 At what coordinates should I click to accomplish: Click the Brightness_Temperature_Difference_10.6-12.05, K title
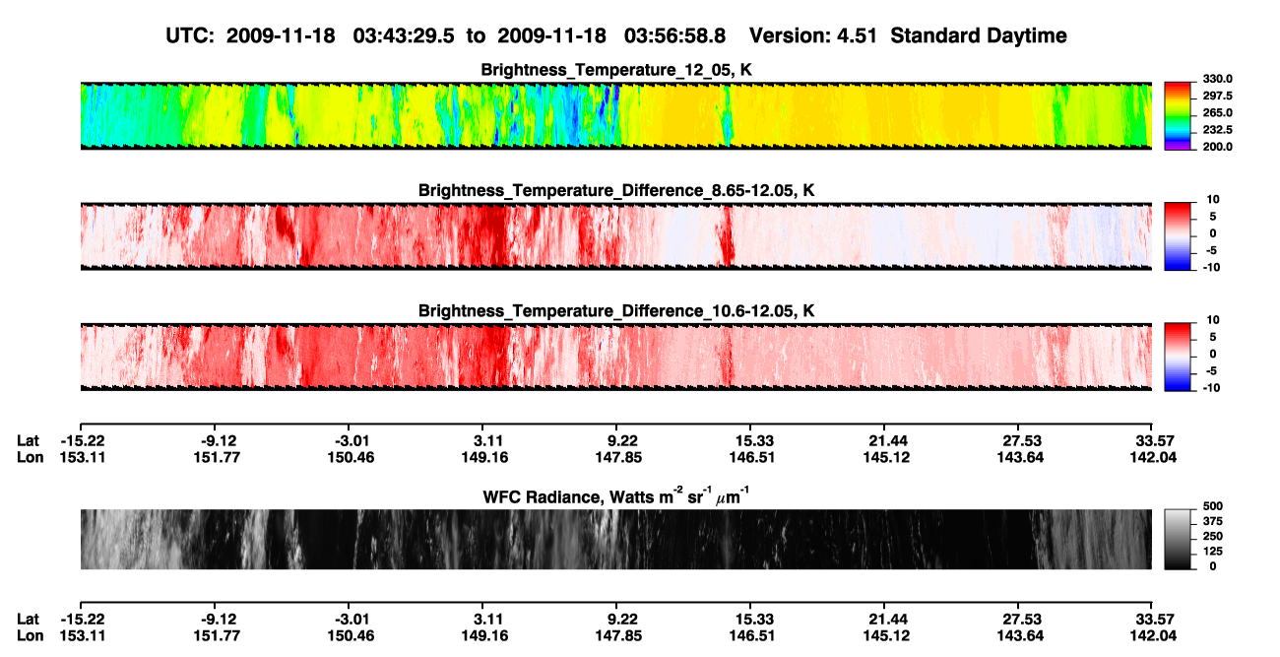tap(616, 310)
